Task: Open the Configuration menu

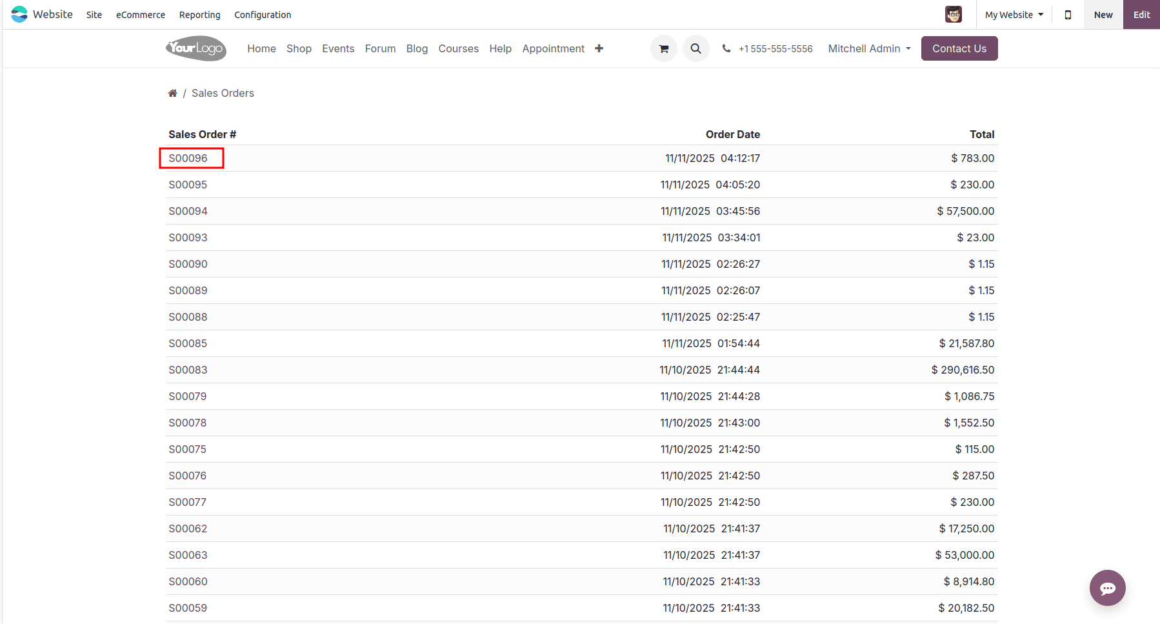Action: [x=262, y=15]
